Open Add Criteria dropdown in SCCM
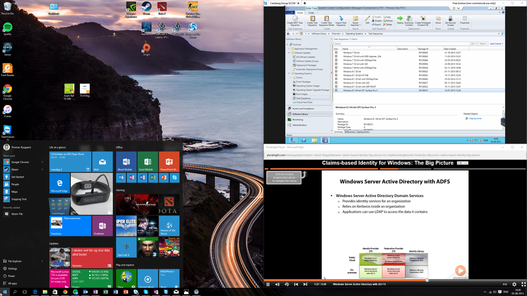527x296 pixels. click(496, 44)
